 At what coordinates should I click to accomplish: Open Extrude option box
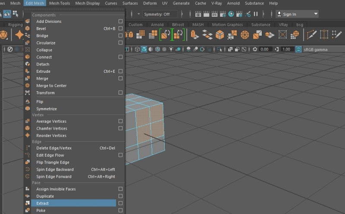tap(120, 71)
